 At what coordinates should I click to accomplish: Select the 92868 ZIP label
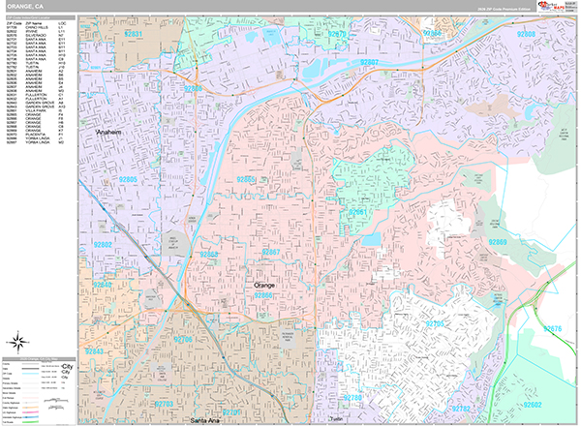[208, 255]
